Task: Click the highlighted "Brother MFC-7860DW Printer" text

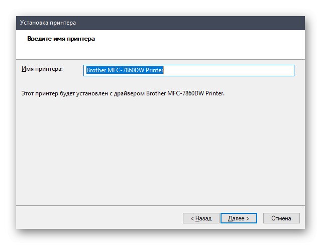Action: pyautogui.click(x=125, y=70)
